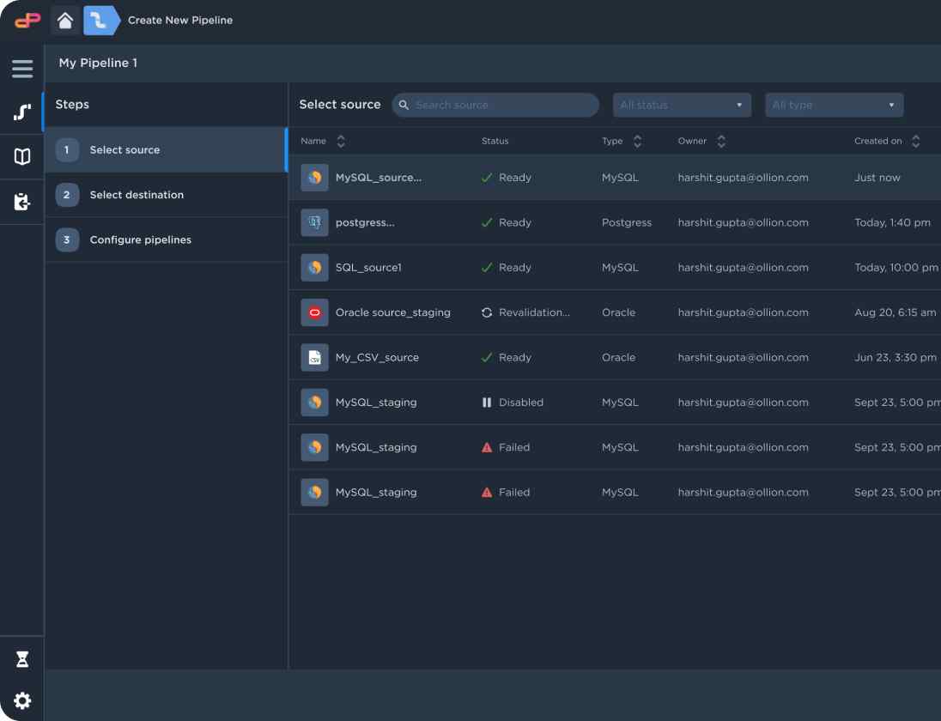Click the Today, 10:00 pm cell
This screenshot has height=721, width=941.
[x=896, y=268]
